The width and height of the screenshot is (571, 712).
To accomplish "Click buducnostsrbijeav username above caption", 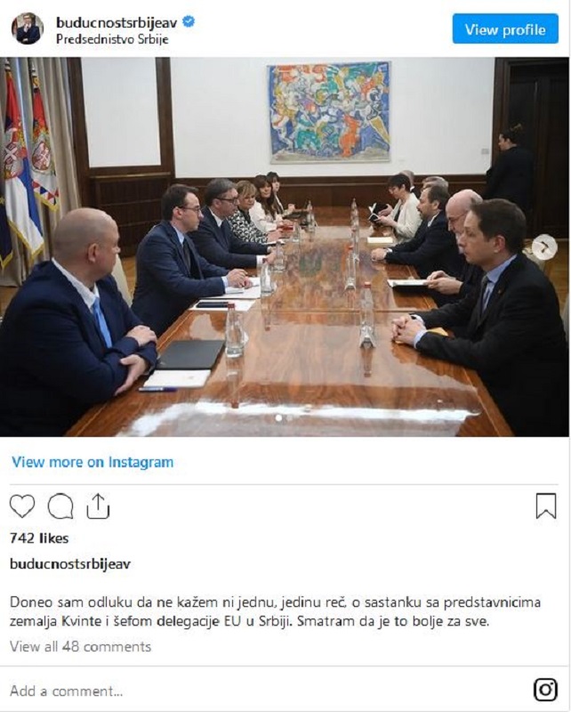I will pos(70,564).
